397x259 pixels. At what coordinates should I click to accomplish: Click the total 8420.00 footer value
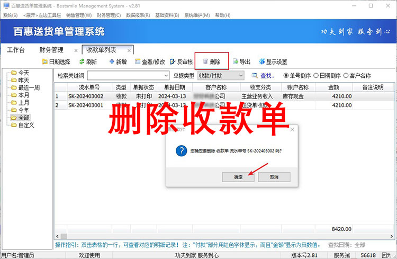click(341, 229)
